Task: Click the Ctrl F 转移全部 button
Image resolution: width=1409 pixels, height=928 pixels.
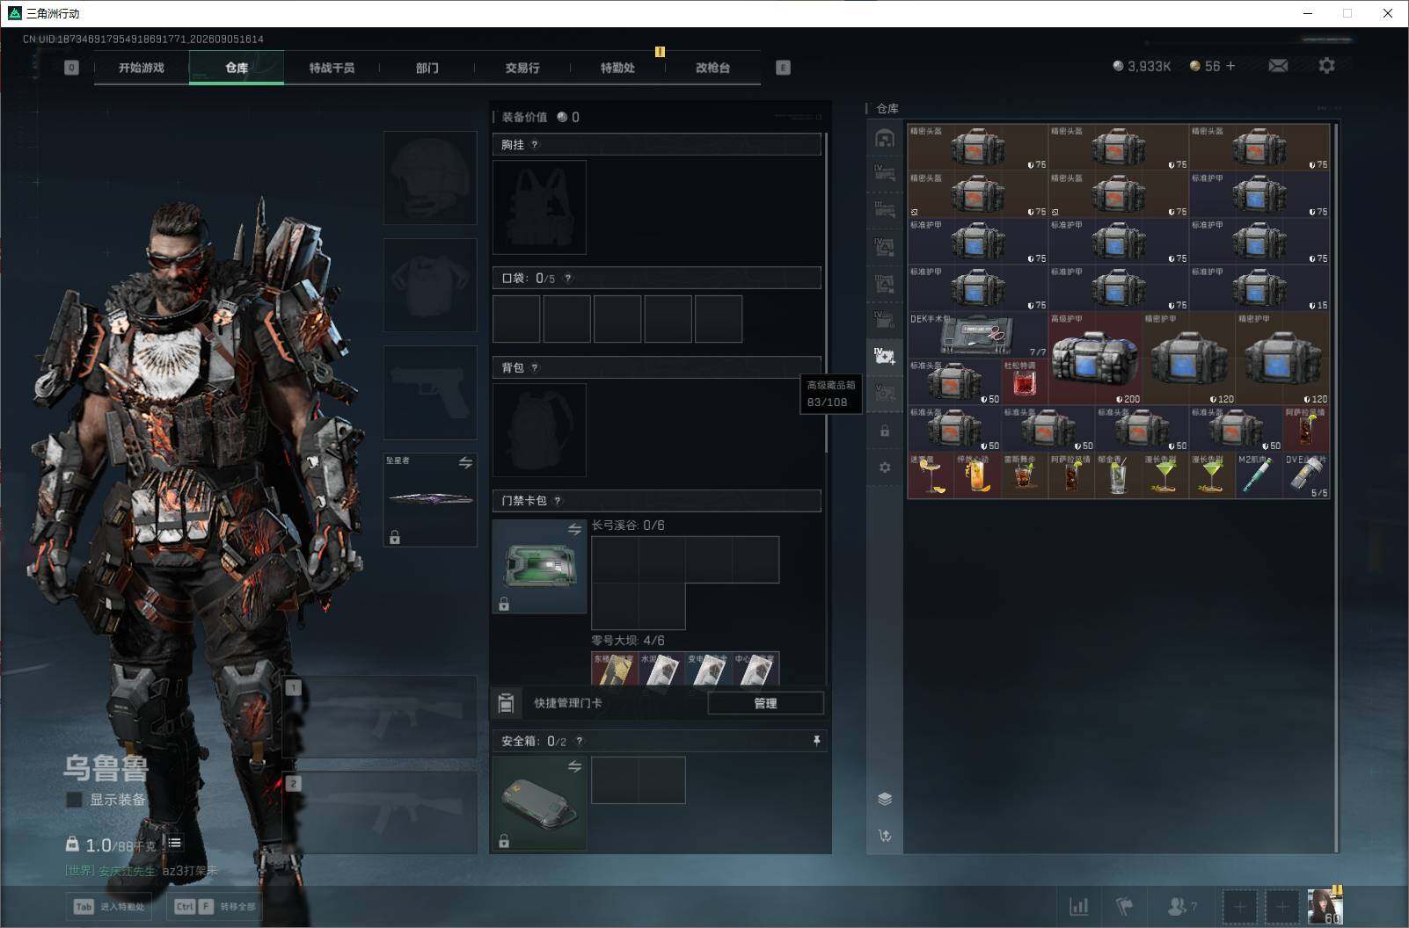Action: point(214,907)
